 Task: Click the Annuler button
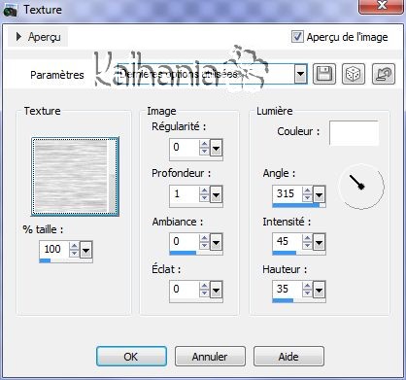pos(210,357)
